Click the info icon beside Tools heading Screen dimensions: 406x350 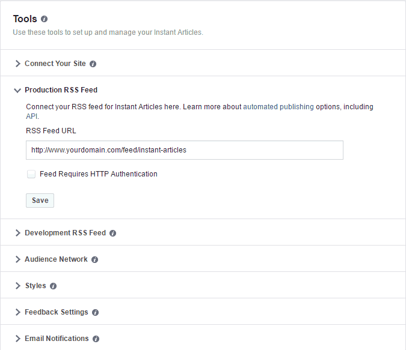coord(45,19)
